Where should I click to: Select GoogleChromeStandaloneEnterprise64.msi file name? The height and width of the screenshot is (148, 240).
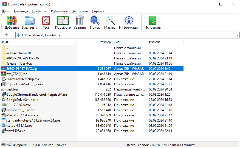(x=37, y=95)
